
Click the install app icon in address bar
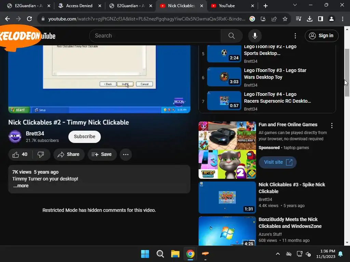point(263,19)
